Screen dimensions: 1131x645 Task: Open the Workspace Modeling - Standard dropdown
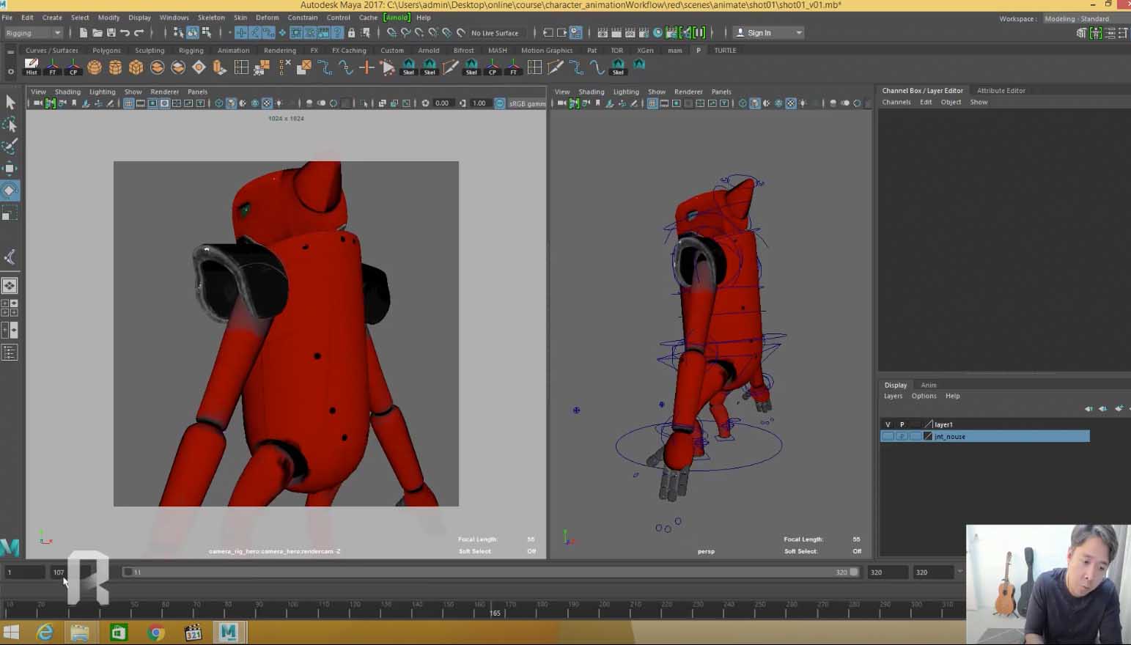[1077, 19]
